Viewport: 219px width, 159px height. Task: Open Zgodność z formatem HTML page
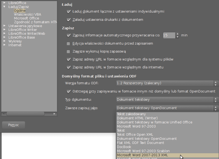pos(36,22)
